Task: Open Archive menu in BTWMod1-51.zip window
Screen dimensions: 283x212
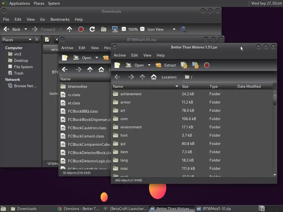Action: point(67,48)
